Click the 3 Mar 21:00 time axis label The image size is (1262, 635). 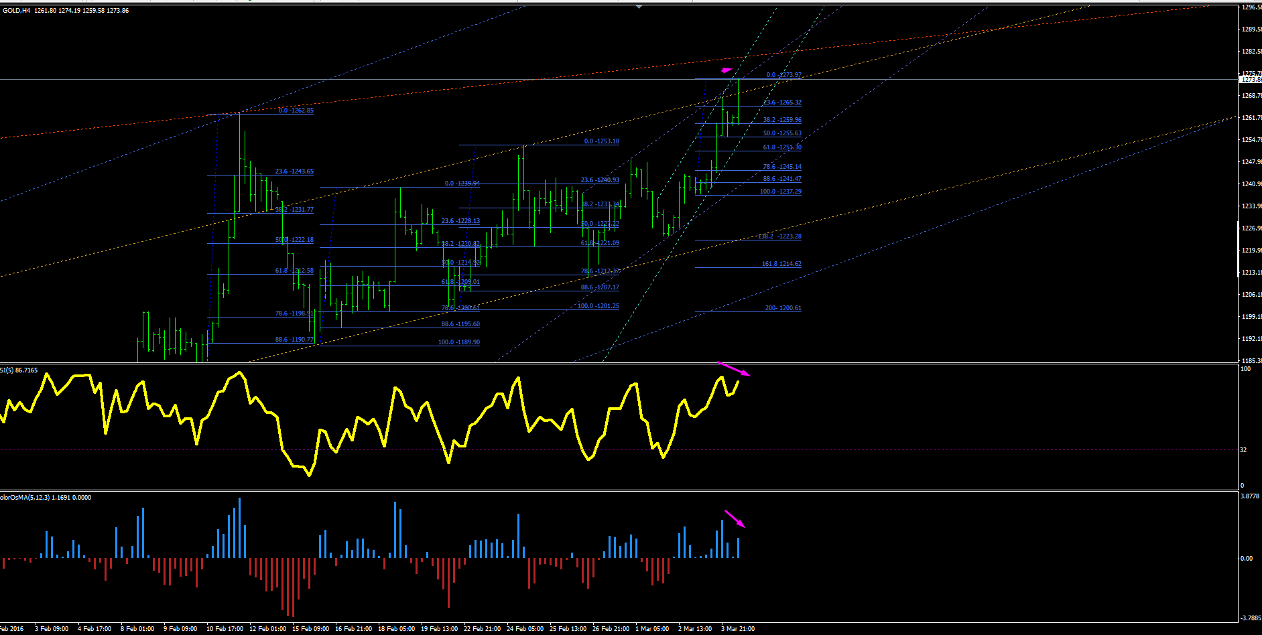pos(738,629)
